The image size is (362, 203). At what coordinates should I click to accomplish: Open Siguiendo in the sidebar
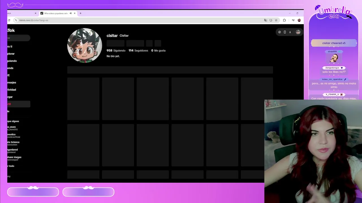tap(12, 61)
